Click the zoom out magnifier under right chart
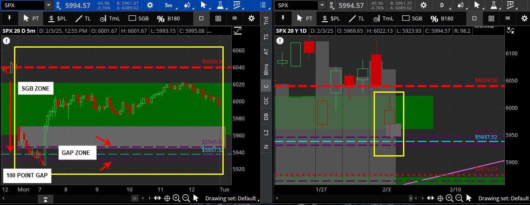The height and width of the screenshot is (205, 530). 460,198
